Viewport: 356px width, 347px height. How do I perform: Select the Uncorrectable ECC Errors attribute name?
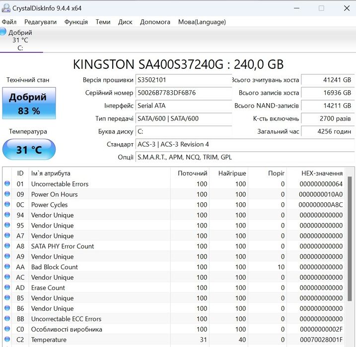pos(67,319)
